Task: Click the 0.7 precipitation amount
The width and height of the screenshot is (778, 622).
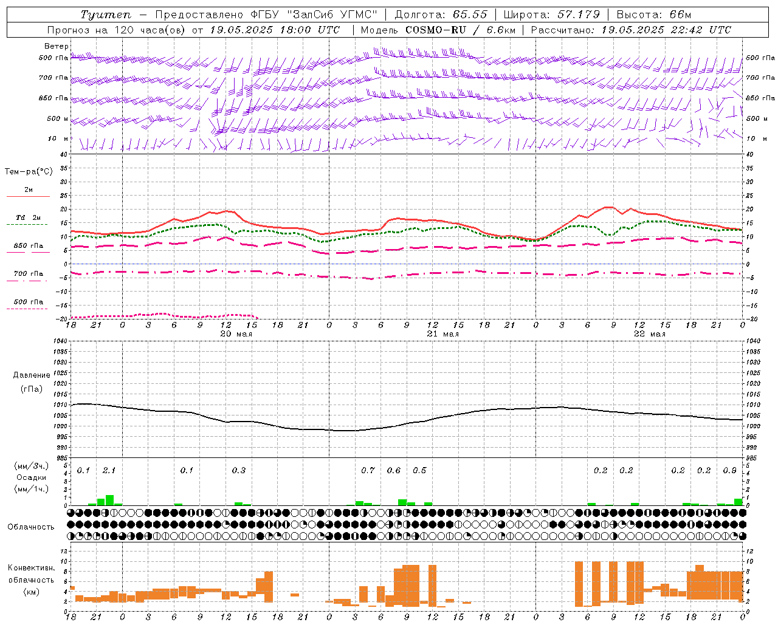Action: [x=368, y=471]
